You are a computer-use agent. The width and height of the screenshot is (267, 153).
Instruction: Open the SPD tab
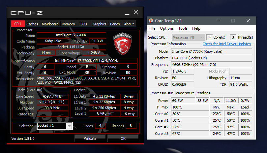click(x=84, y=24)
